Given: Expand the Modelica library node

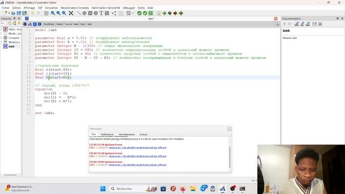Looking at the screenshot, I should (x=2, y=42).
